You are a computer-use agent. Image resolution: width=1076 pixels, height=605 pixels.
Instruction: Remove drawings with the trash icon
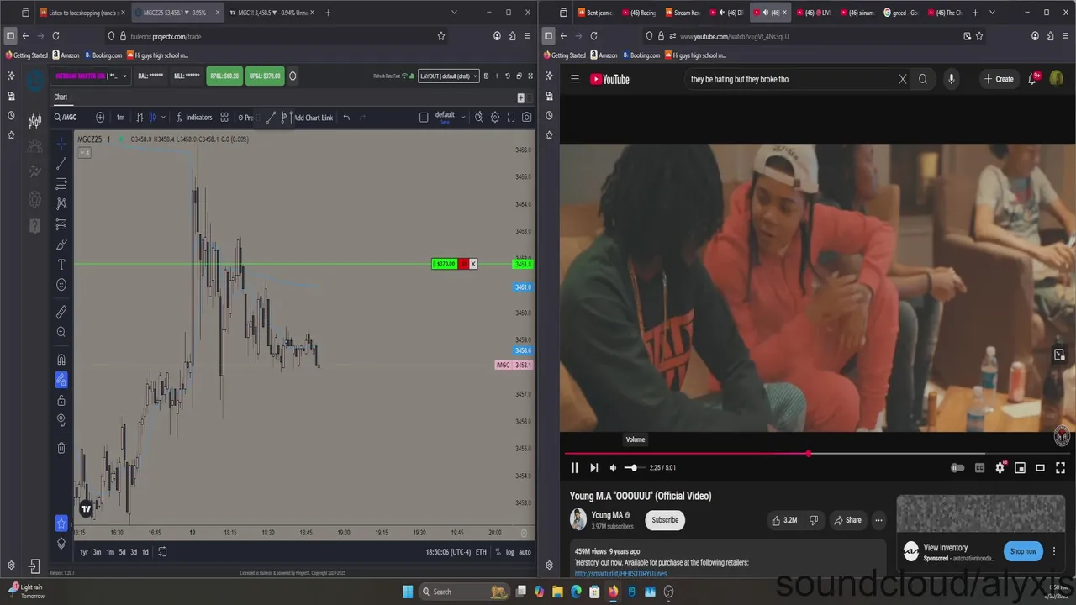coord(61,448)
